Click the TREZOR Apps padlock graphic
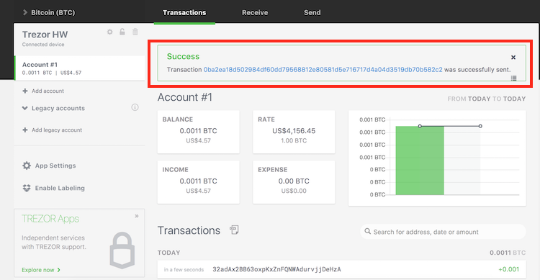Image resolution: width=540 pixels, height=280 pixels. point(122,250)
